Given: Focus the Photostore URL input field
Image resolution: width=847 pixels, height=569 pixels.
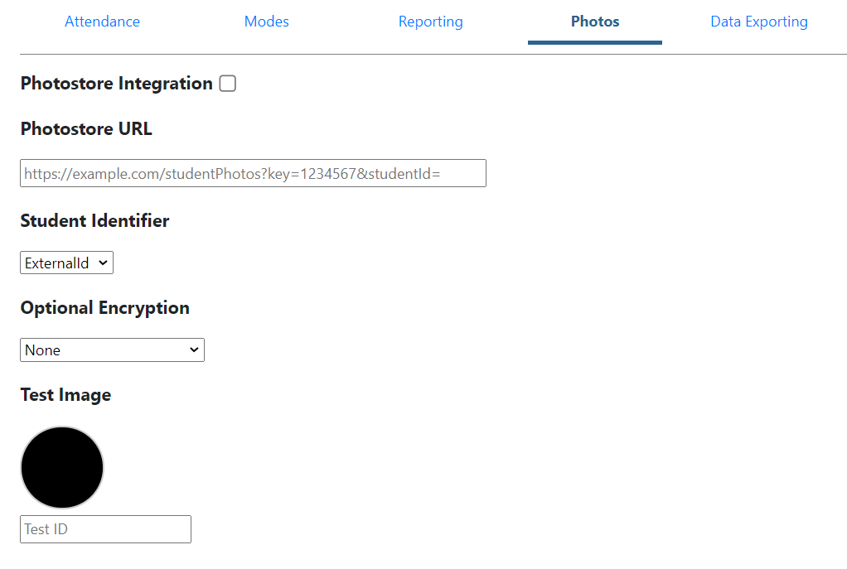Looking at the screenshot, I should [253, 173].
